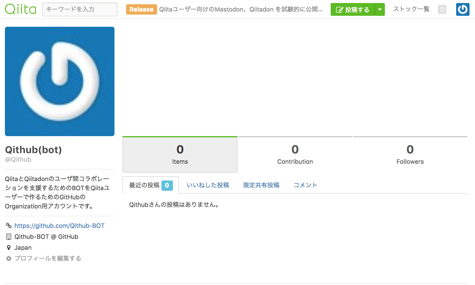Click the orange Release badge
Image resolution: width=475 pixels, height=285 pixels.
click(x=141, y=9)
